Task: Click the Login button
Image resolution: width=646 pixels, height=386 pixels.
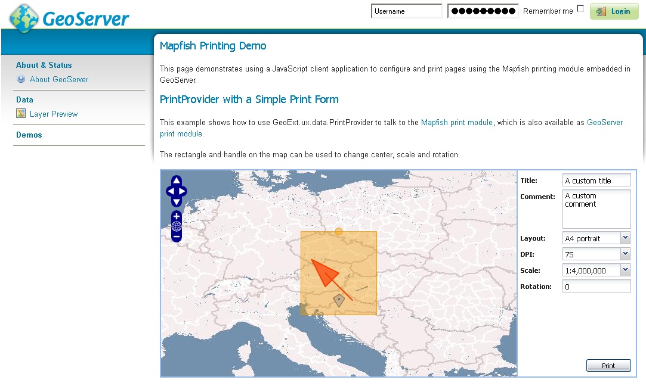Action: (614, 11)
